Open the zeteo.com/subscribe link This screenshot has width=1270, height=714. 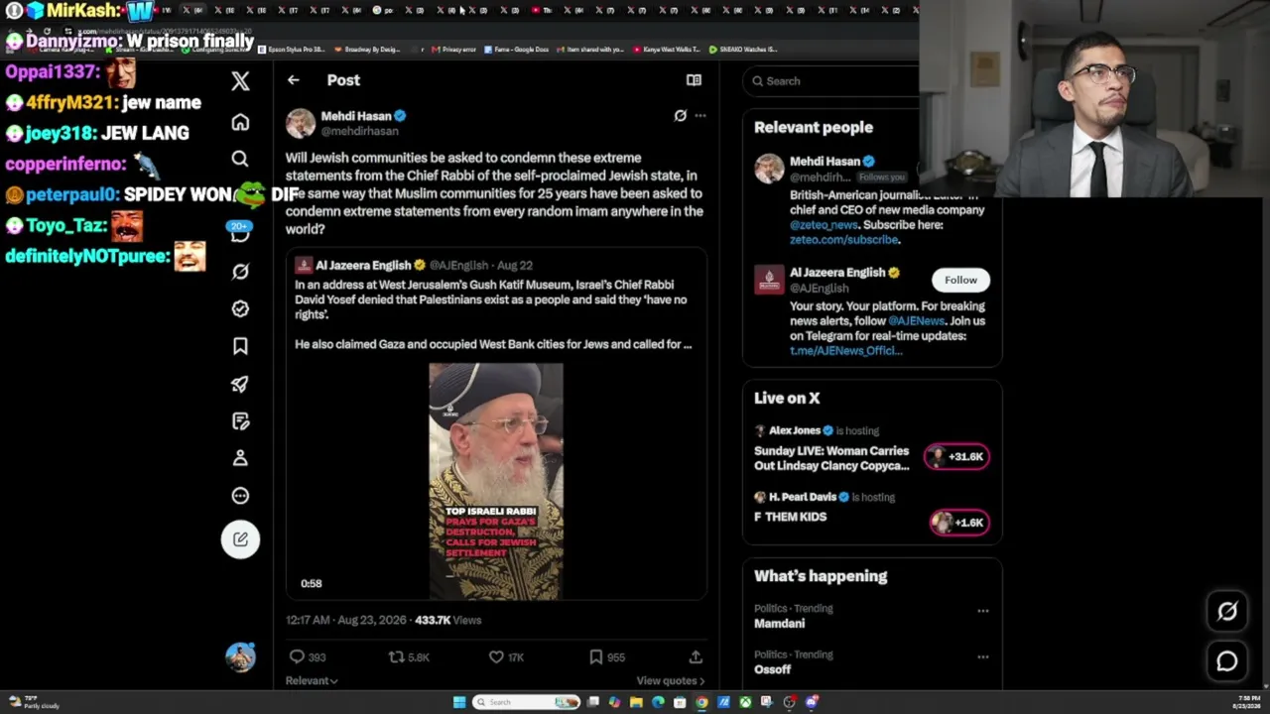tap(844, 240)
